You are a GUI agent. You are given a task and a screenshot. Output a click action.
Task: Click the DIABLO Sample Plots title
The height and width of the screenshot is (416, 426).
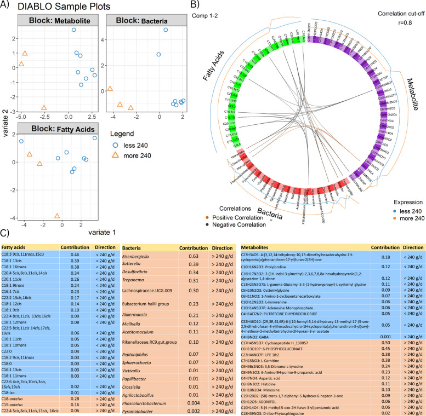64,6
